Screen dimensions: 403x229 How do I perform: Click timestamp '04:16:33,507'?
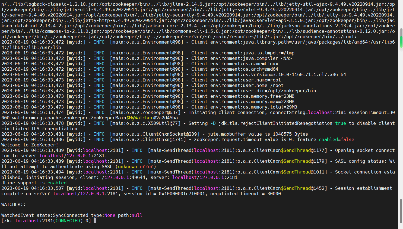(47, 188)
